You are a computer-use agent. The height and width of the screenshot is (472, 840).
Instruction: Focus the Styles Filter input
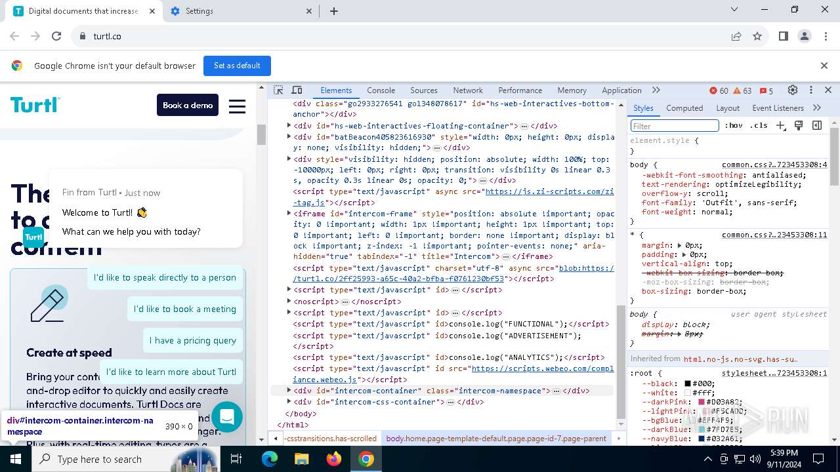coord(675,126)
